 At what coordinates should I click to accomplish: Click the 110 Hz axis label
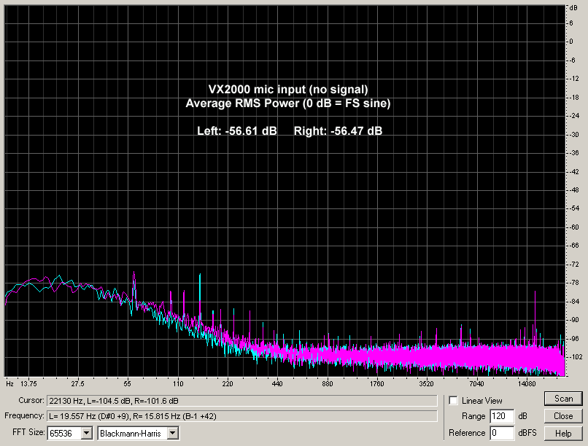(178, 384)
